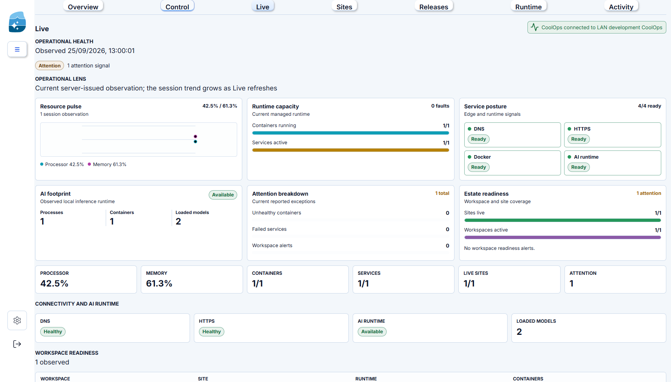Go to the Sites tab
671x382 pixels.
coord(344,7)
